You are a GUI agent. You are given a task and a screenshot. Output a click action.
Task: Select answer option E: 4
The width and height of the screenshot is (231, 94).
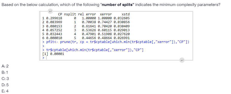click(5, 91)
